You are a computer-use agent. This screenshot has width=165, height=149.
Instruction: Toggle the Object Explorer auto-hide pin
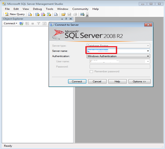click(x=66, y=19)
